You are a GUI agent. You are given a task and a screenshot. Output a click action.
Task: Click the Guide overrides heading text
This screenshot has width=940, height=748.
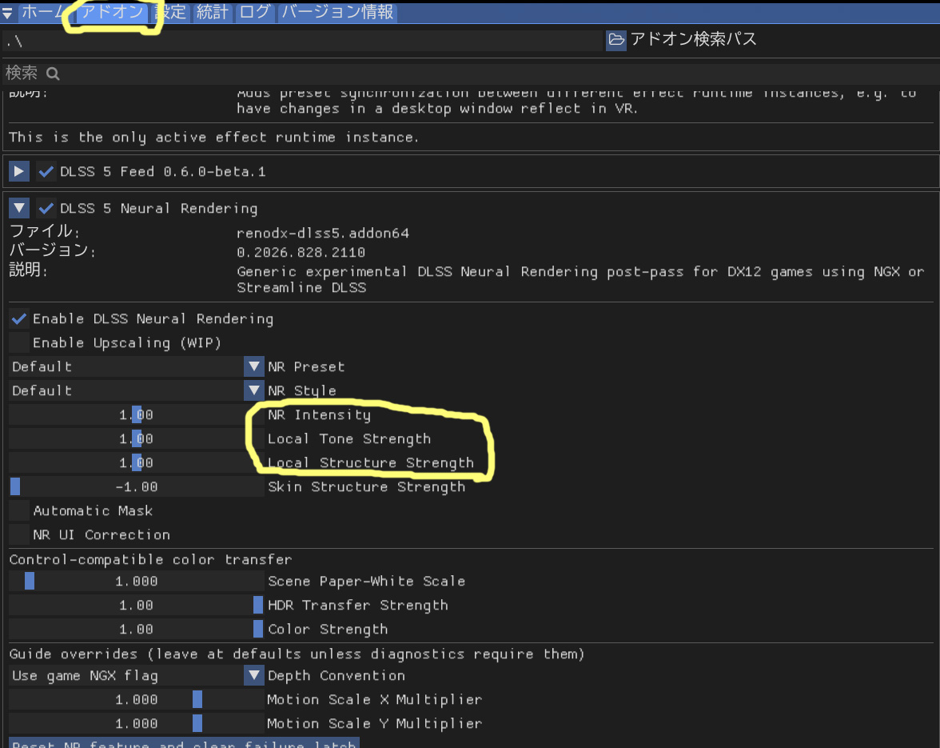(x=297, y=654)
